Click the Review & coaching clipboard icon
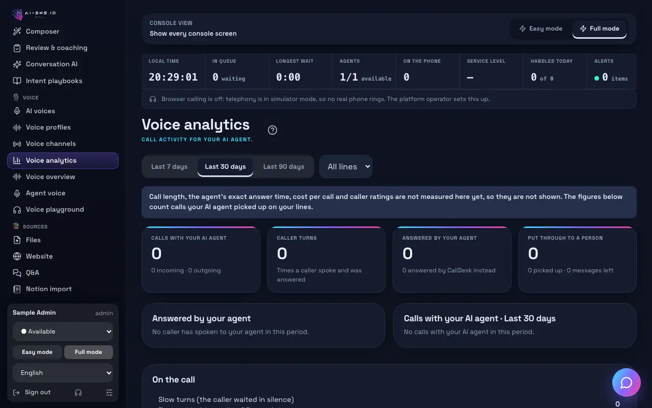 pyautogui.click(x=17, y=48)
